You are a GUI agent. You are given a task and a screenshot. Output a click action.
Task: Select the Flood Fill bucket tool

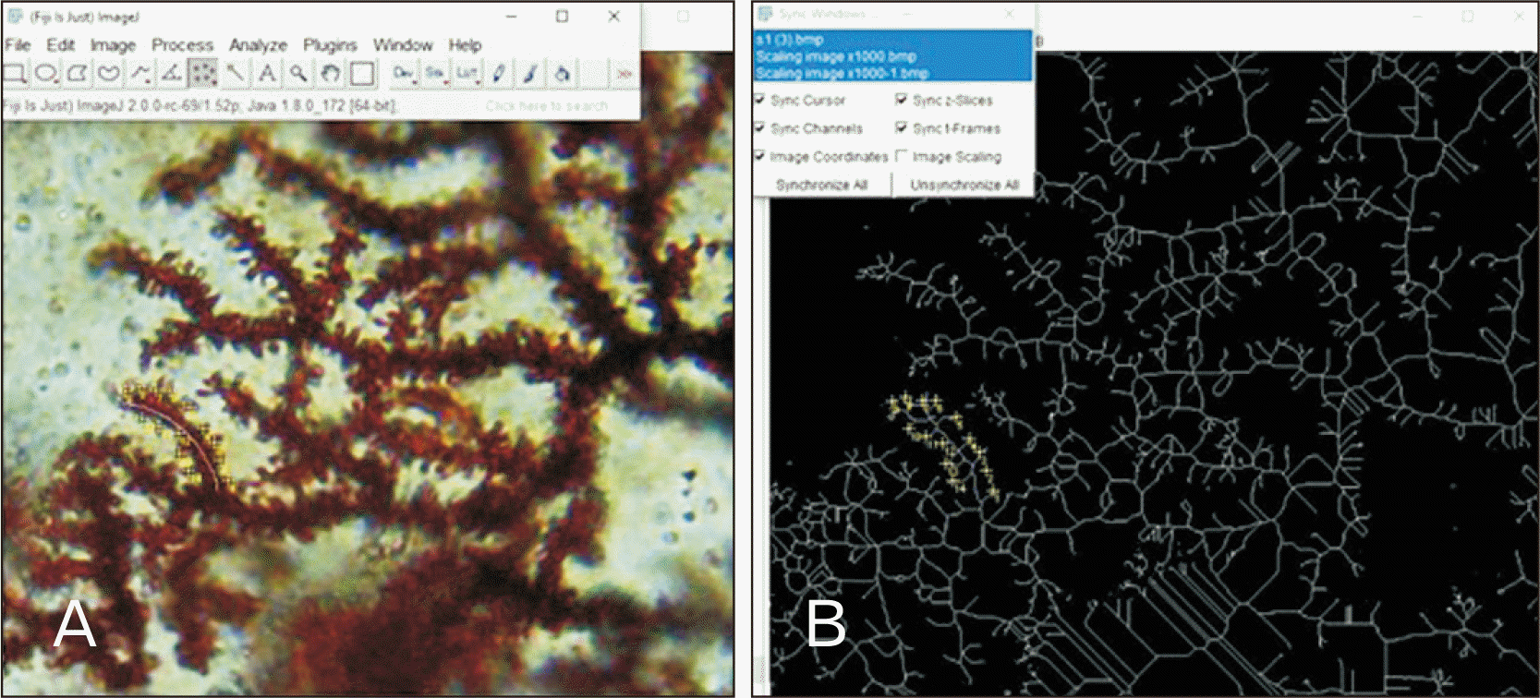[562, 73]
